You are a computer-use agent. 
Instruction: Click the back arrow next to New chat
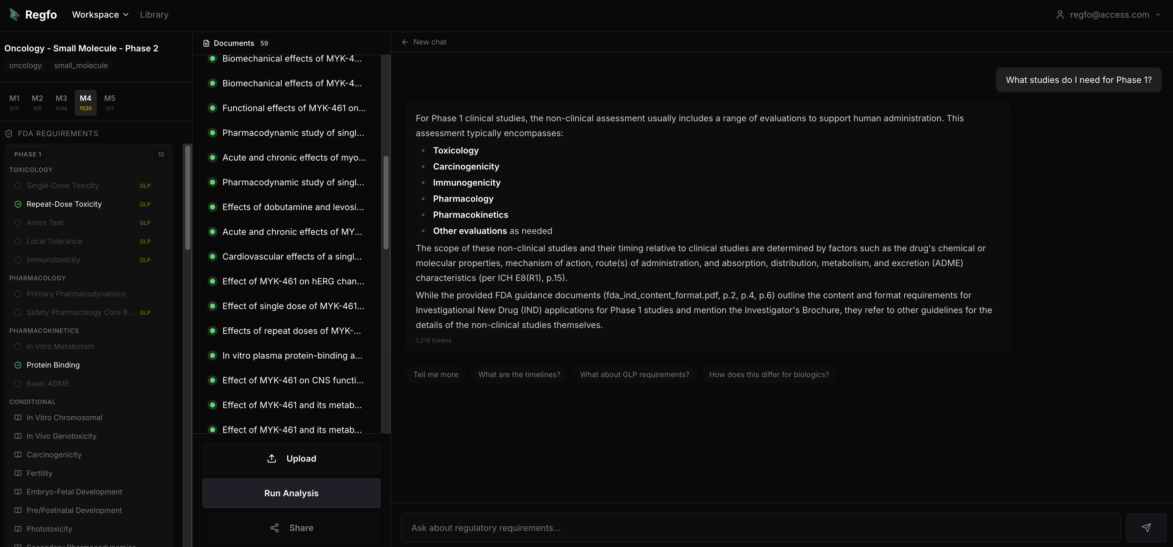[x=405, y=42]
